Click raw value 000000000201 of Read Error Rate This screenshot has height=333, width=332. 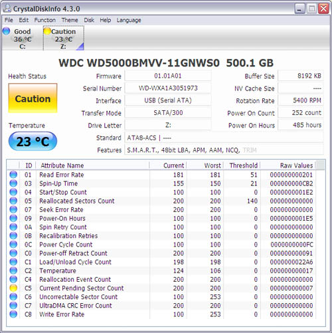tap(291, 175)
